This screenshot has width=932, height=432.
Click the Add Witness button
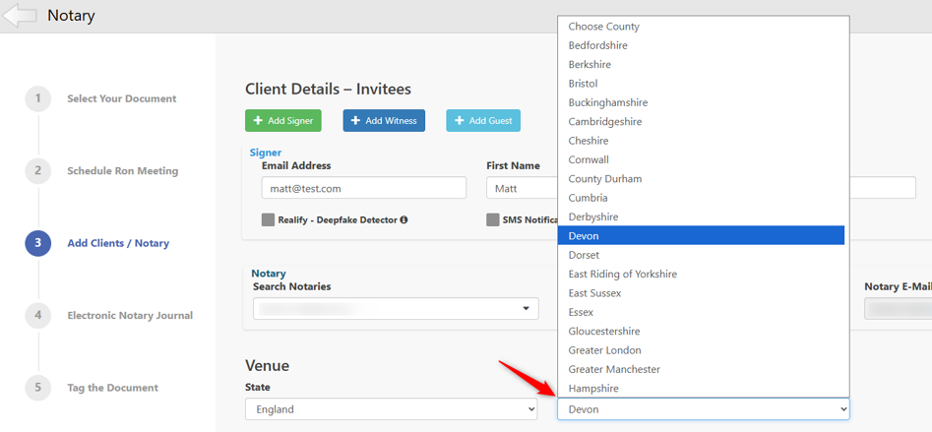pos(384,121)
